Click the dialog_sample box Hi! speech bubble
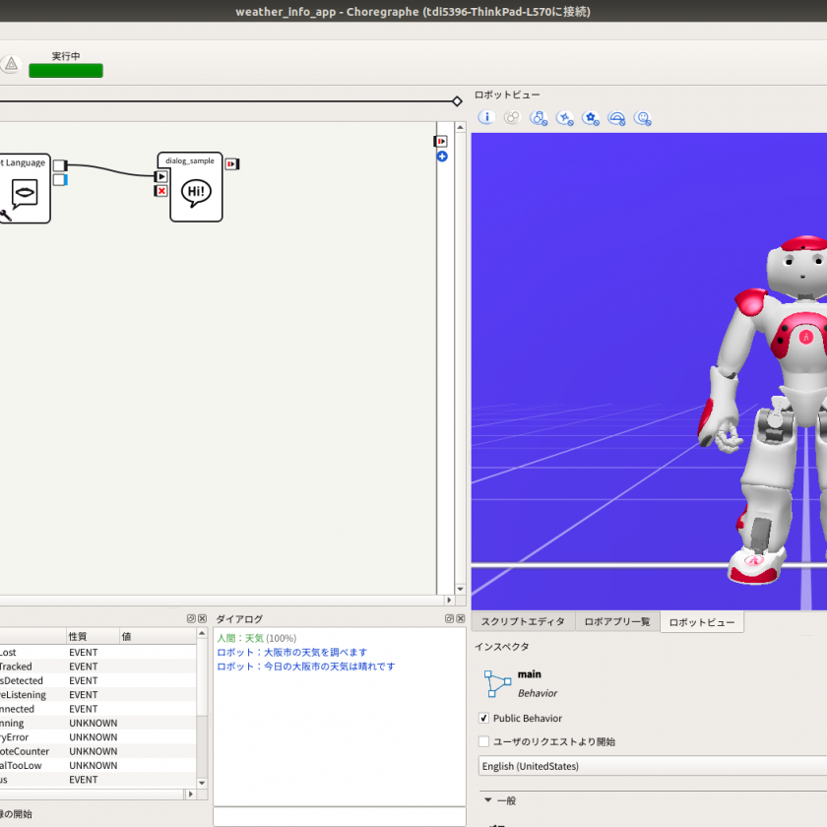The height and width of the screenshot is (827, 827). pos(197,191)
